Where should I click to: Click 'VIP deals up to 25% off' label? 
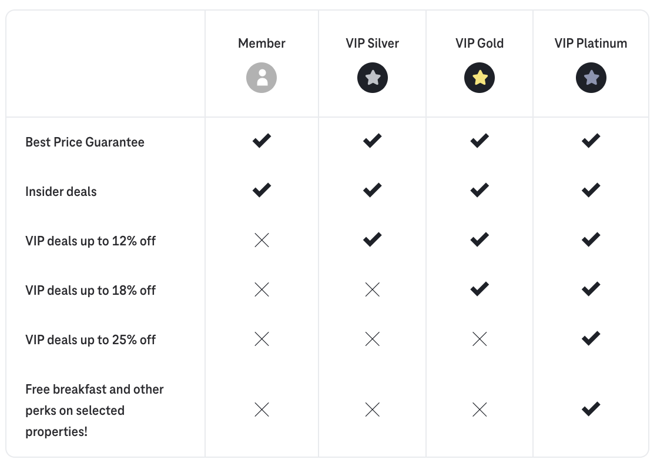[x=90, y=340]
